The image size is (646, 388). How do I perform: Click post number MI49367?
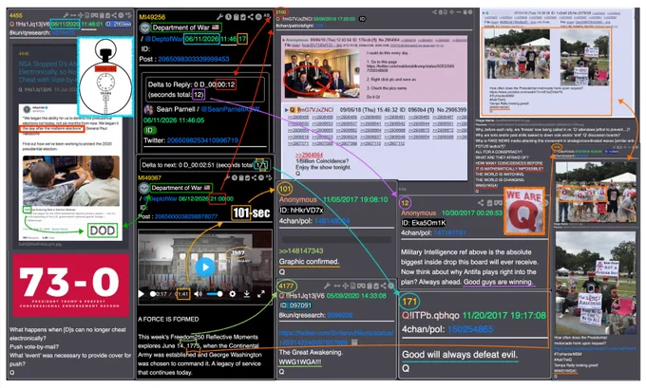point(149,177)
